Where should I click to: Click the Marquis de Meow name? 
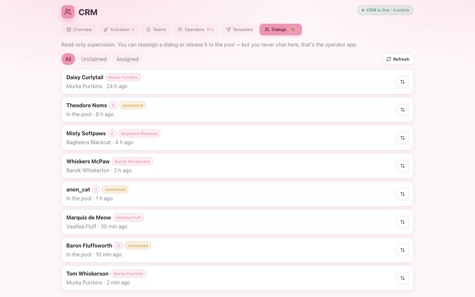(88, 217)
